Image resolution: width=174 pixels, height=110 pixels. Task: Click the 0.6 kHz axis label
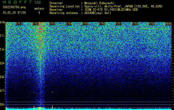[2, 105]
